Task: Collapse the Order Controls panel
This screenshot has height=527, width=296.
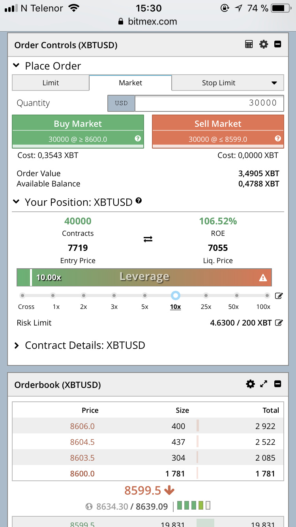Action: tap(278, 44)
